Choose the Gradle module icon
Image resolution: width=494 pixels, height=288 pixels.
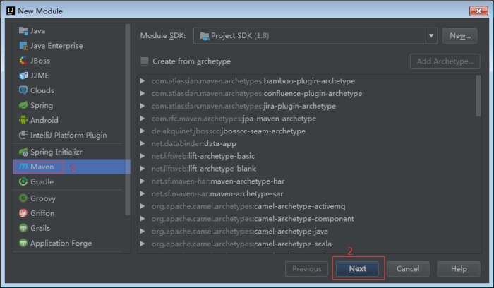click(x=23, y=181)
